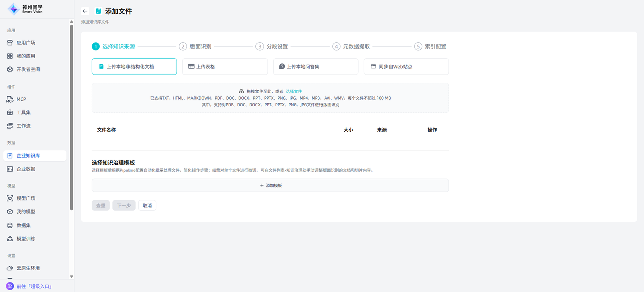Click the back arrow beside 添加文件
Viewport: 644px width, 292px height.
pos(85,11)
